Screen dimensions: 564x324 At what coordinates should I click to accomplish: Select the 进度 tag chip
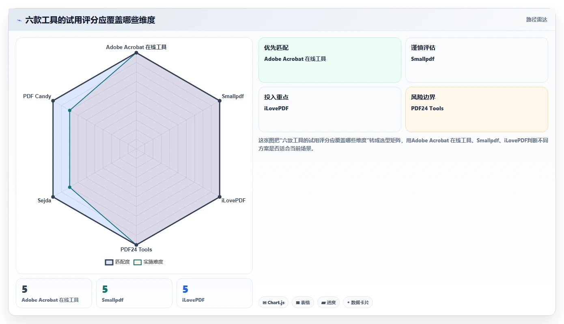click(x=328, y=303)
